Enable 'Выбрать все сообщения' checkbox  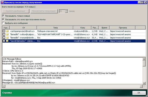[3, 23]
